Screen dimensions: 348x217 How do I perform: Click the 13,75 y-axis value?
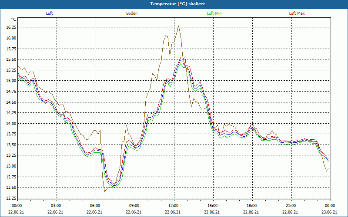pos(12,134)
